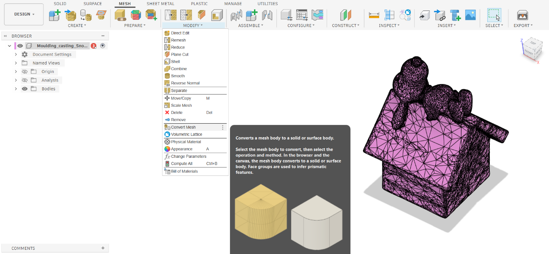549x254 pixels.
Task: Click the Plane Cut toolbar icon
Action: 202,15
